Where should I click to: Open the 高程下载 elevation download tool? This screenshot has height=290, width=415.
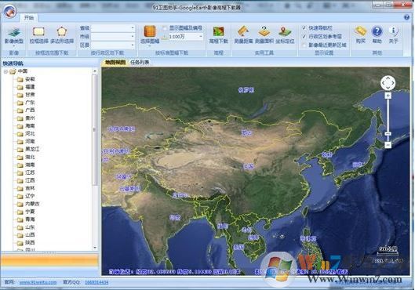[x=219, y=35]
